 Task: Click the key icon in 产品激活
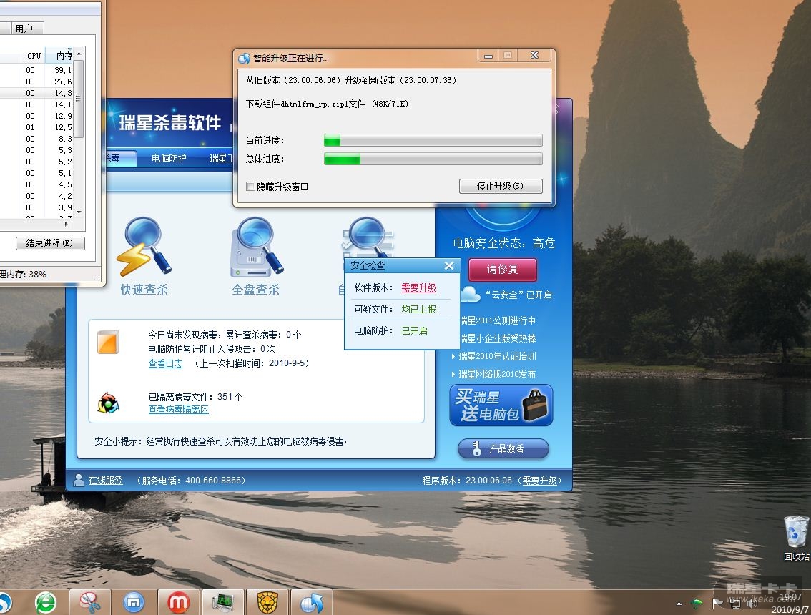coord(477,448)
